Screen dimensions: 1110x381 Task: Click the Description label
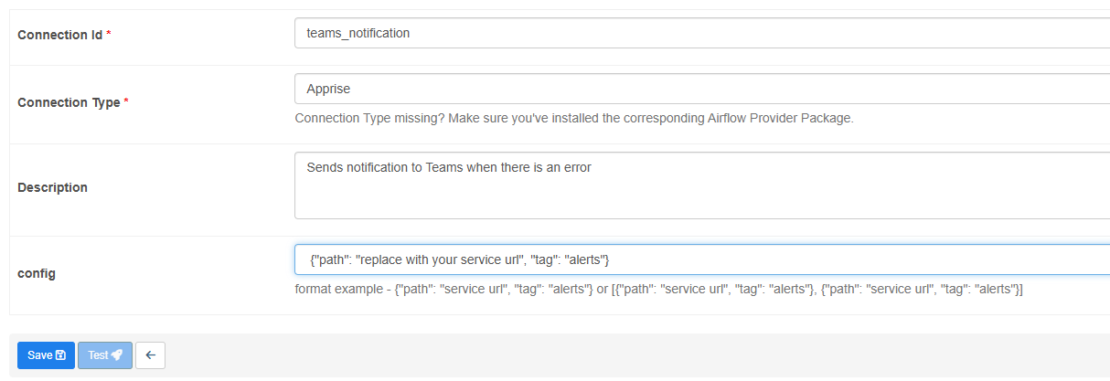click(x=52, y=187)
